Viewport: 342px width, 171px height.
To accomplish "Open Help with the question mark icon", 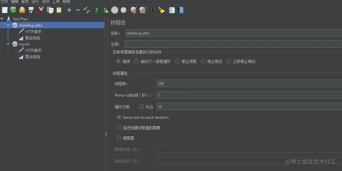I will click(181, 10).
